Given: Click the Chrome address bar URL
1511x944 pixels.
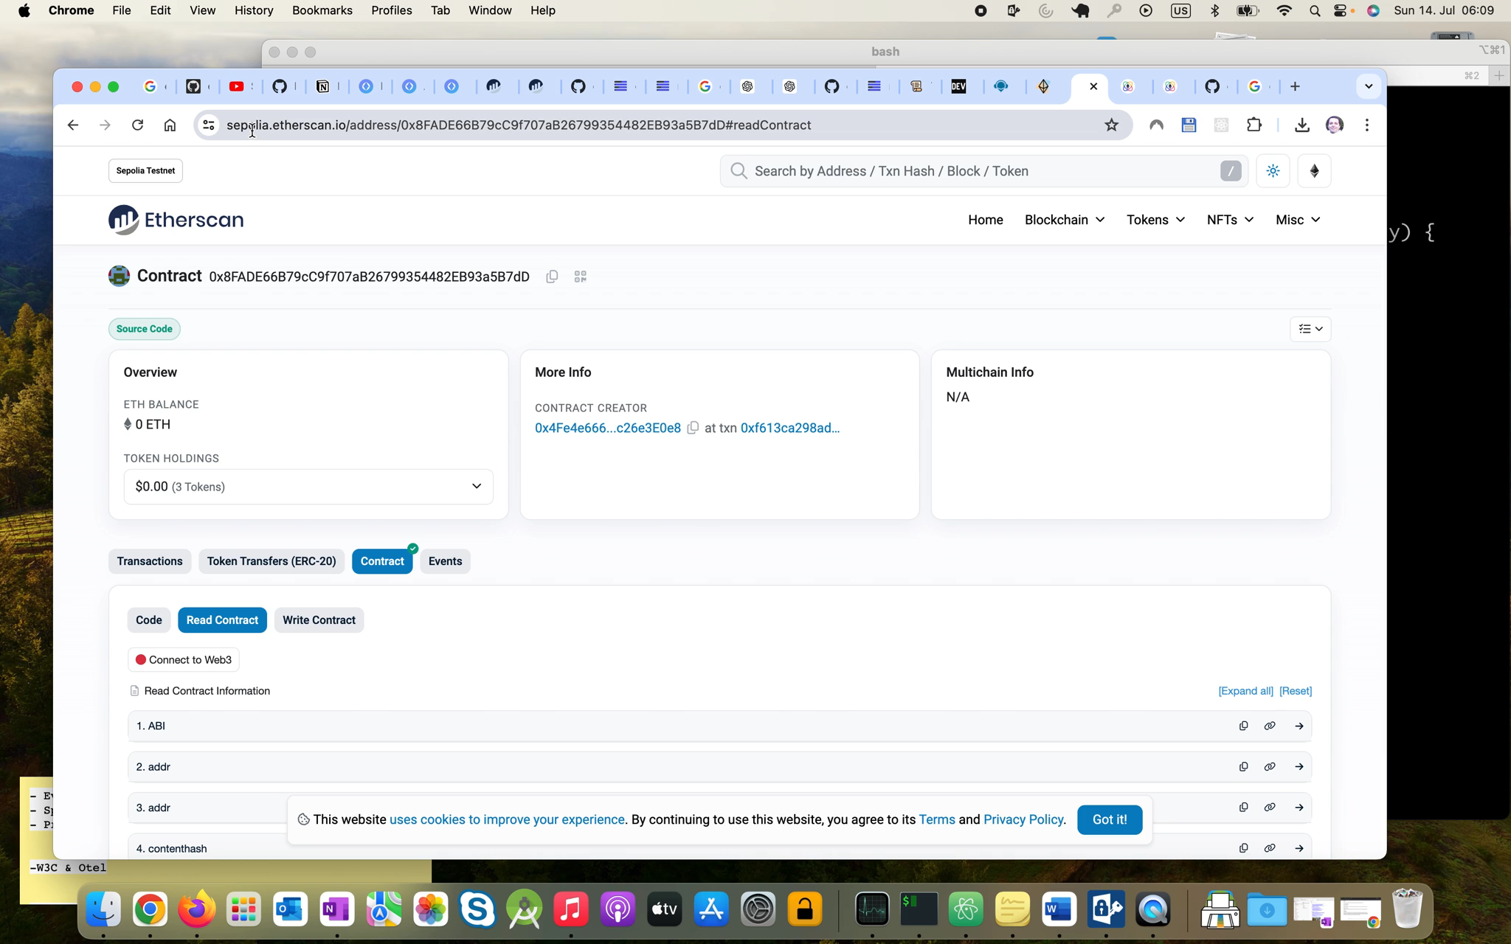Looking at the screenshot, I should 519,125.
